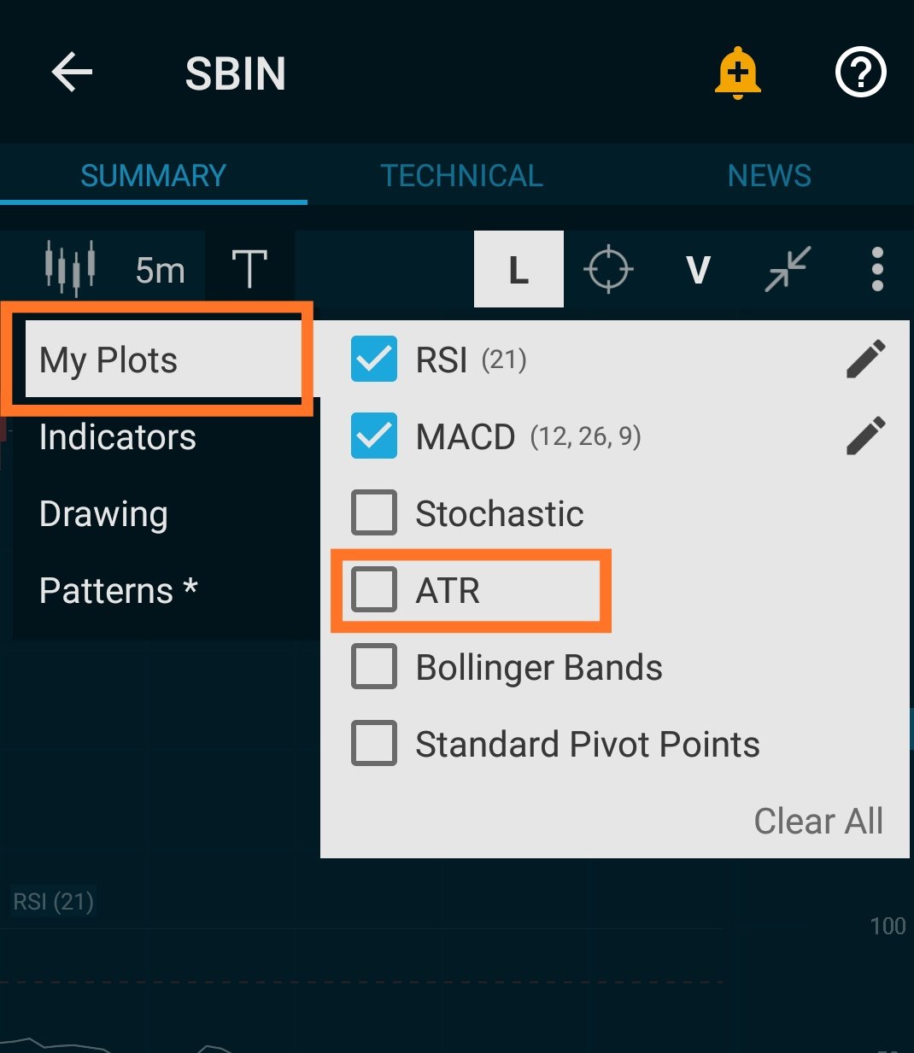Tick the Standard Pivot Points checkbox

point(374,743)
